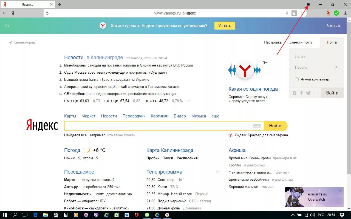The height and width of the screenshot is (219, 351).
Task: Switch to the Почта tab
Action: [x=332, y=42]
